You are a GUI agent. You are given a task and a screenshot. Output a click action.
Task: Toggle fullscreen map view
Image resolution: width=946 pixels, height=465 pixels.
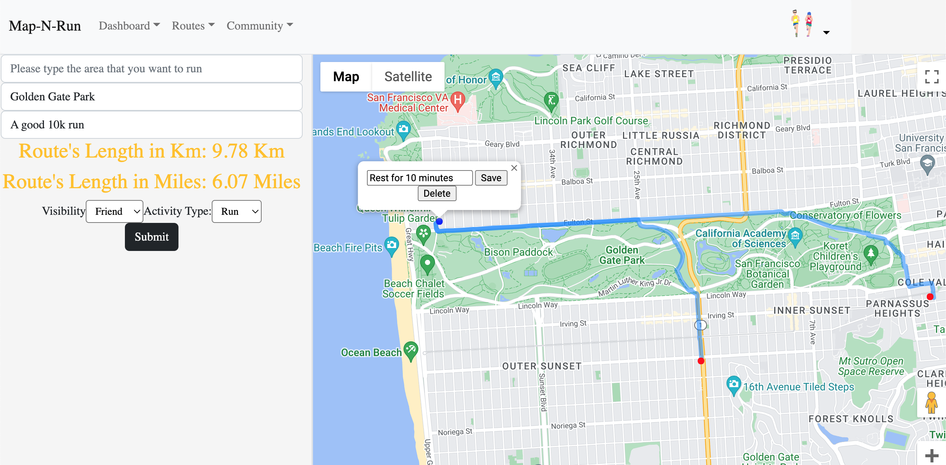[x=932, y=77]
